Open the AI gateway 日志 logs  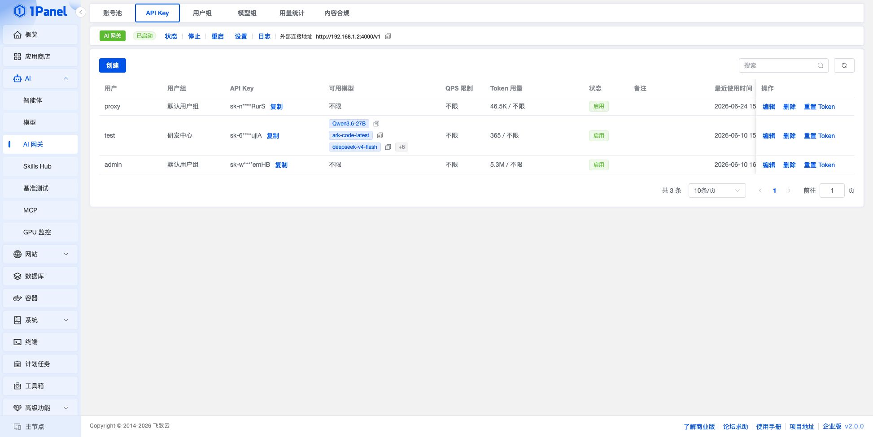click(264, 36)
